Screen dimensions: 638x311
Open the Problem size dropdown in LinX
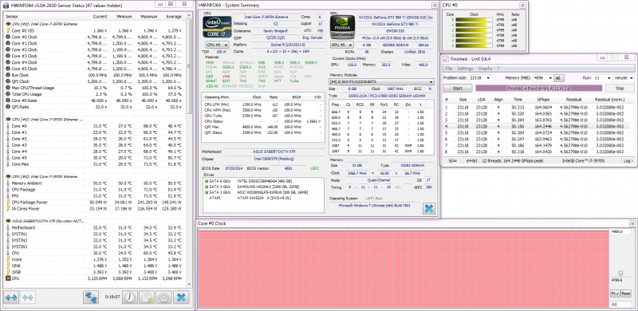point(480,78)
